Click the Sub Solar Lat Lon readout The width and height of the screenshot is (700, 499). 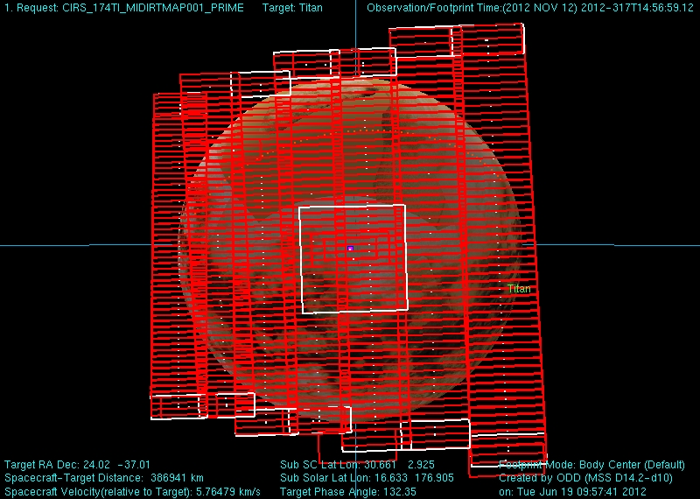tap(367, 478)
